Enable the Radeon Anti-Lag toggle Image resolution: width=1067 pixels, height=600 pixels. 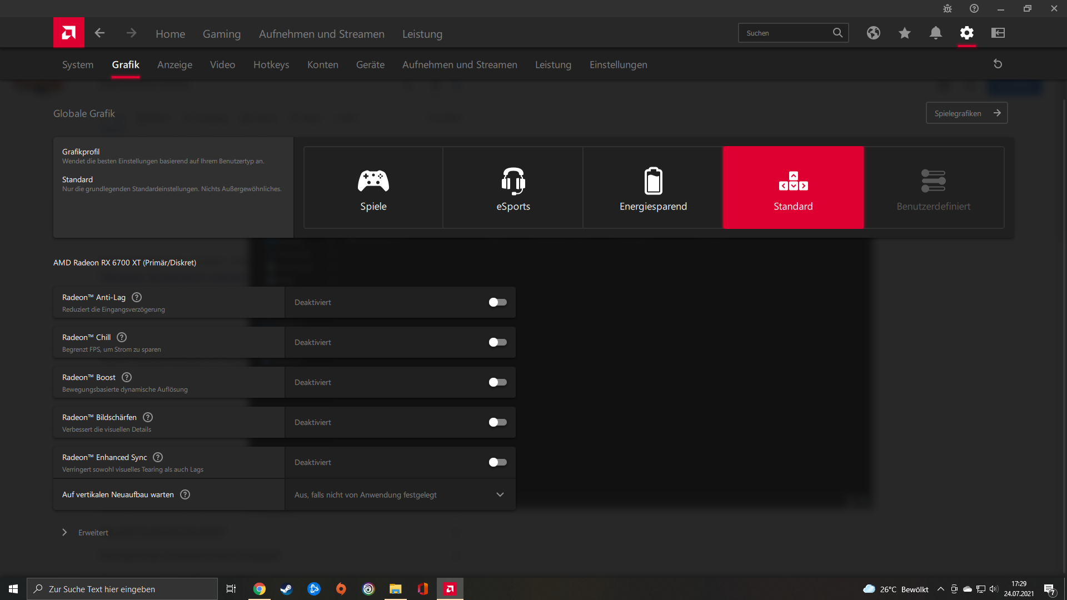(x=497, y=302)
